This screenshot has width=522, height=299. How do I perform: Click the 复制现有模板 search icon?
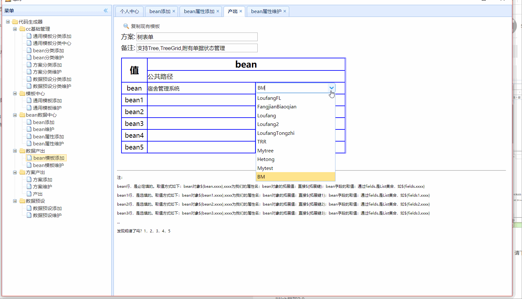tap(126, 26)
